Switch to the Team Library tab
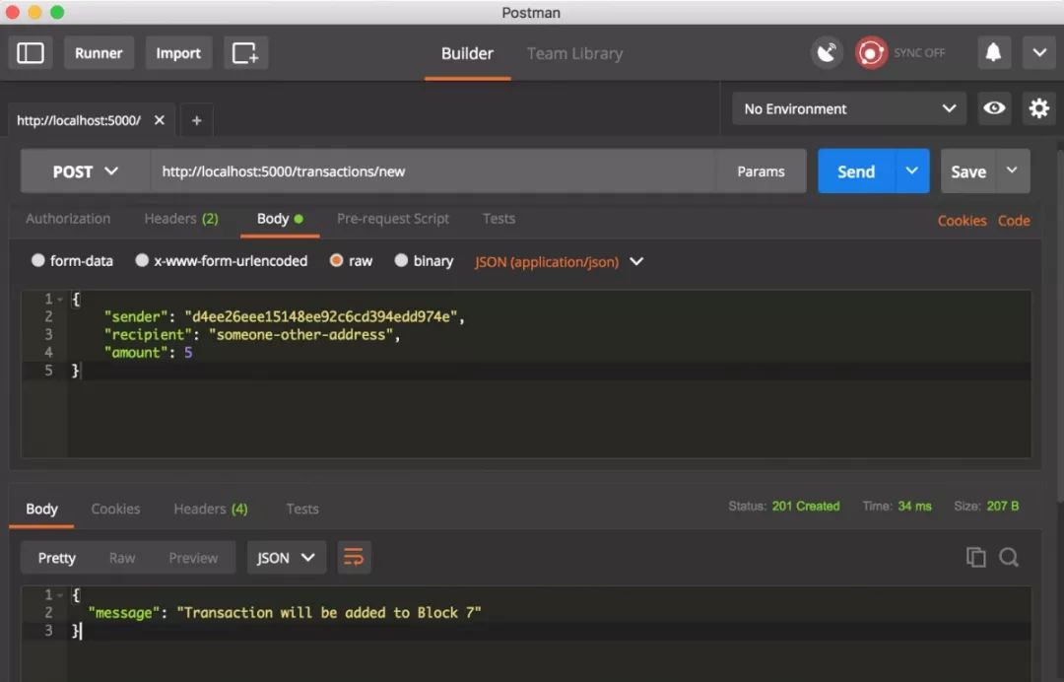Screen dimensions: 1064x682 click(574, 53)
